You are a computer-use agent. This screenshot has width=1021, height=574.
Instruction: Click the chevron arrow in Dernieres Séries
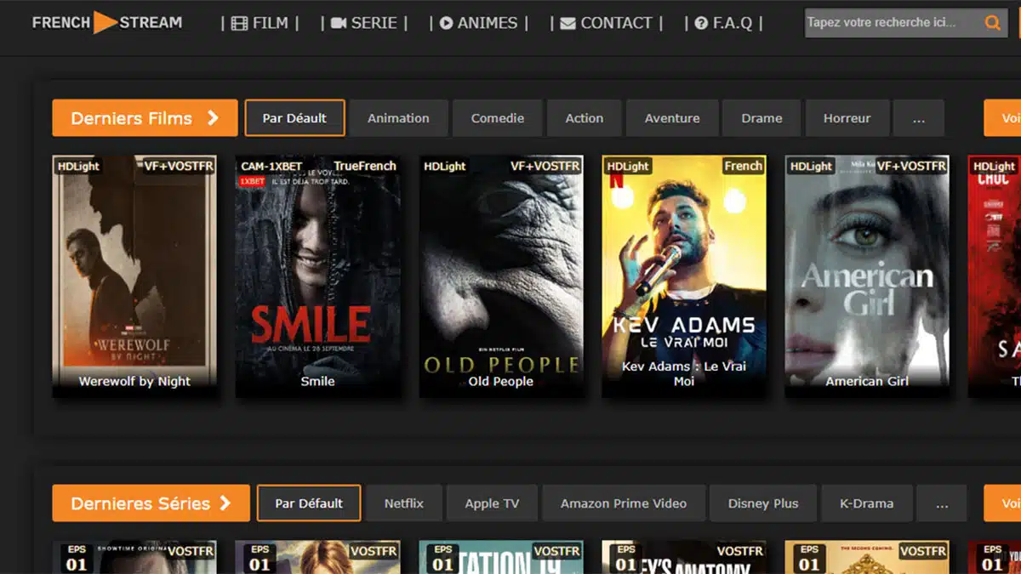click(225, 503)
